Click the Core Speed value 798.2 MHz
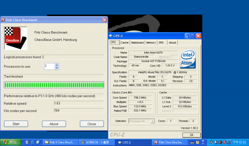Screen dimensions: 249x146 140,98
